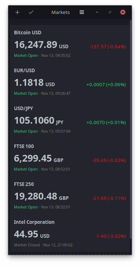
Task: Open the hamburger menu in header
Action: click(x=82, y=13)
